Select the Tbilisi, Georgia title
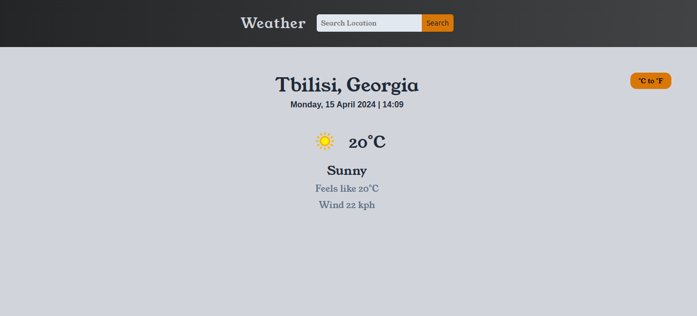Viewport: 697px width, 316px height. (347, 85)
